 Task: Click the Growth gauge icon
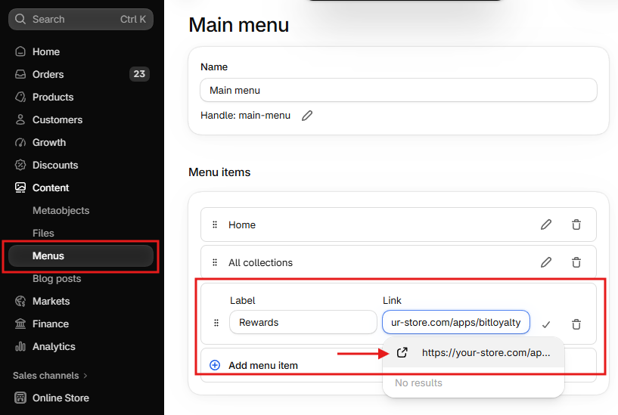point(20,142)
